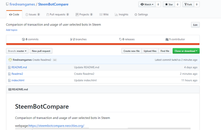Open the Update index.html commit message

(x=85, y=80)
